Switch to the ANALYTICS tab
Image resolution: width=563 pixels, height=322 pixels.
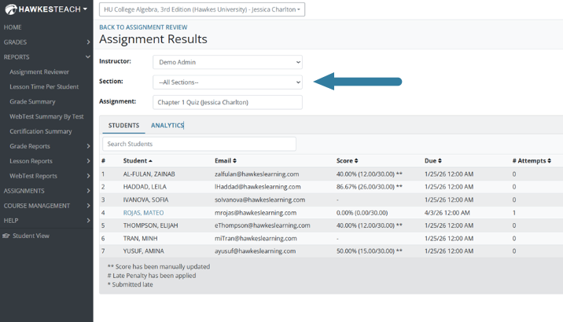167,126
